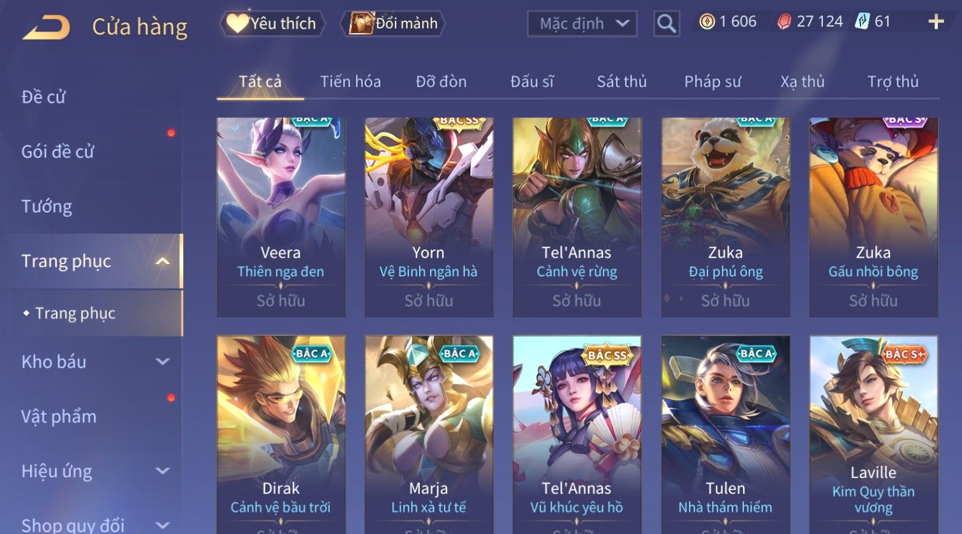Image resolution: width=962 pixels, height=534 pixels.
Task: Switch to the Tiến hóa tab
Action: 350,82
